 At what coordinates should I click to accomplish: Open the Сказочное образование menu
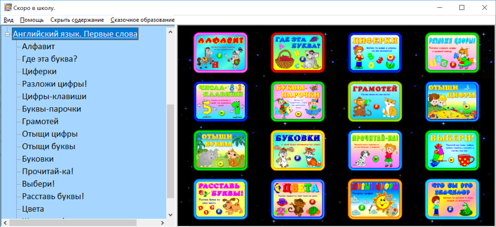coord(143,20)
